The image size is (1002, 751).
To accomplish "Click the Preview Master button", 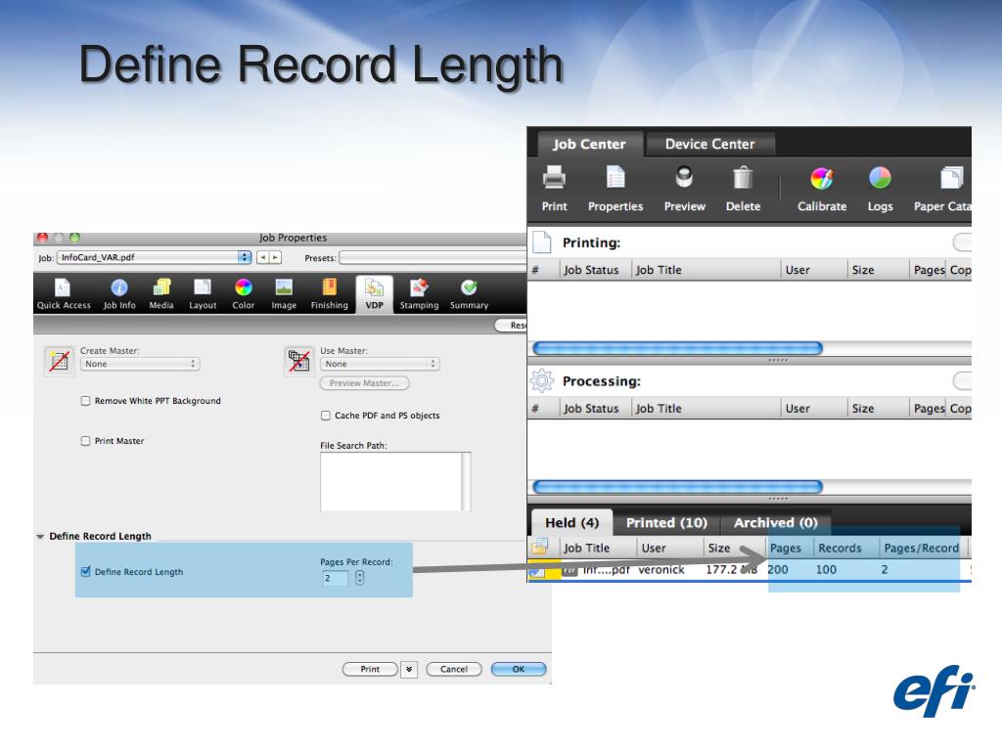I will (x=364, y=383).
